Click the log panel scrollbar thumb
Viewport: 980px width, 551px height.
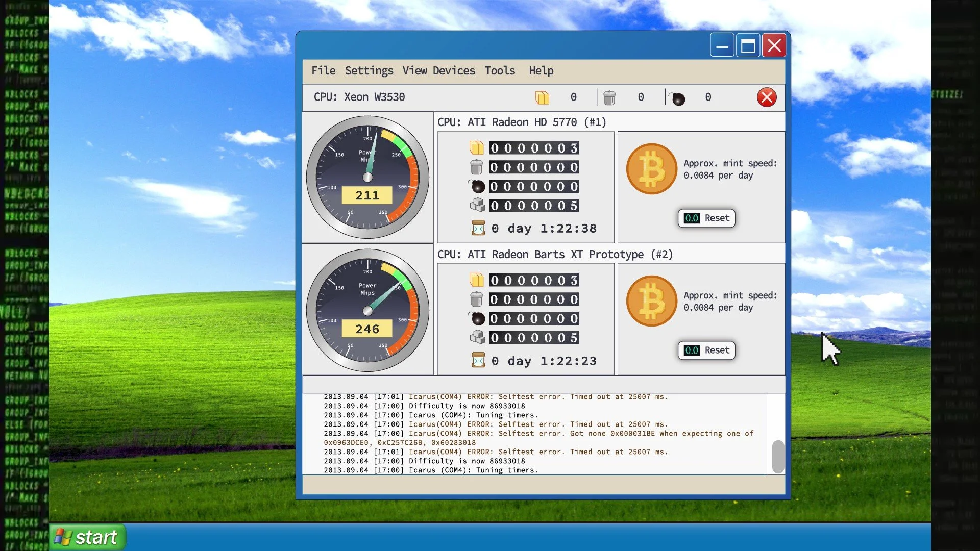[778, 457]
